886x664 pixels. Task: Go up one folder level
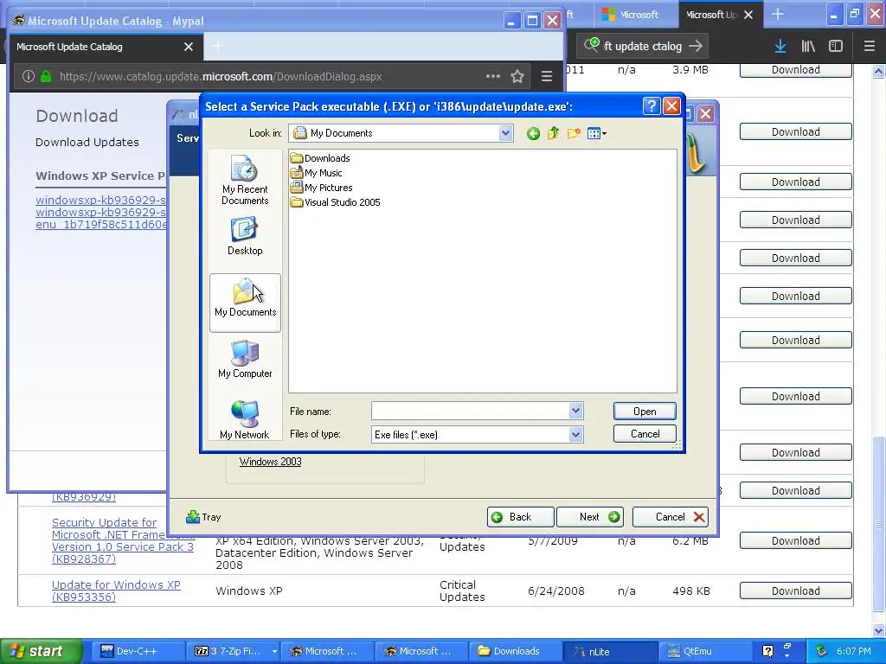553,134
